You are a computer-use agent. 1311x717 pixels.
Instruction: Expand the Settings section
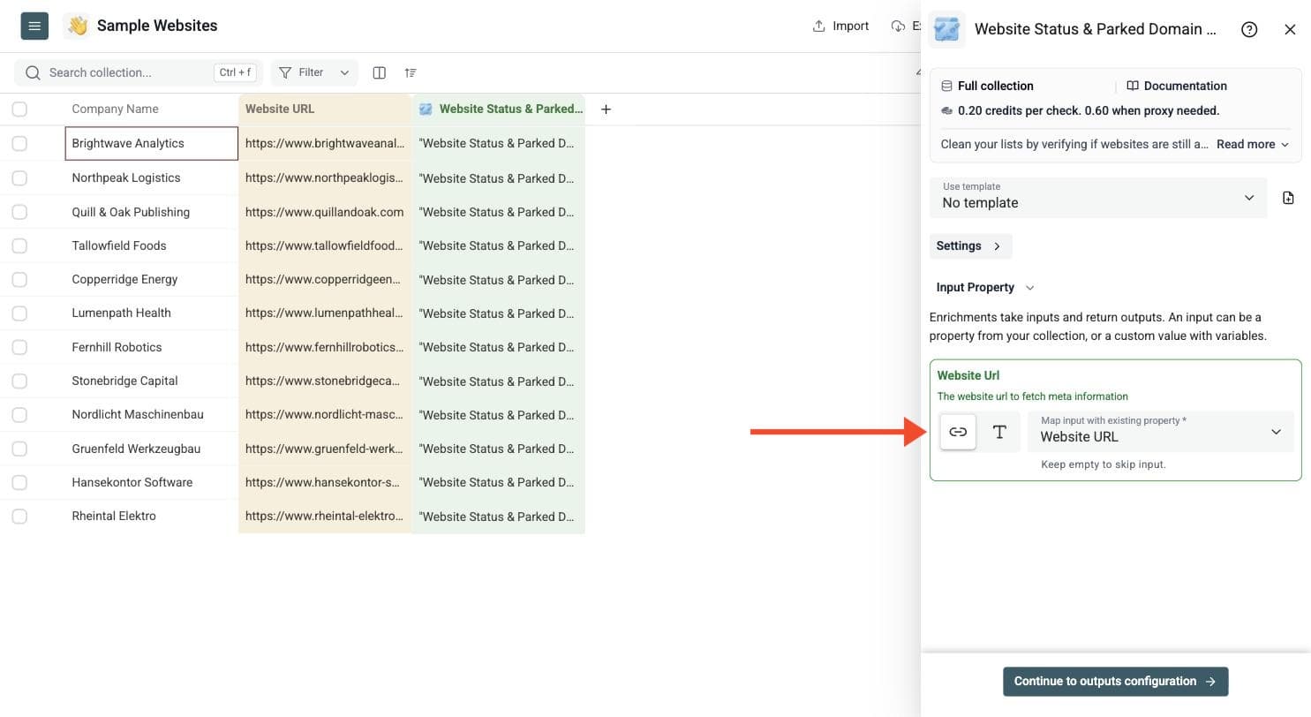click(x=970, y=246)
